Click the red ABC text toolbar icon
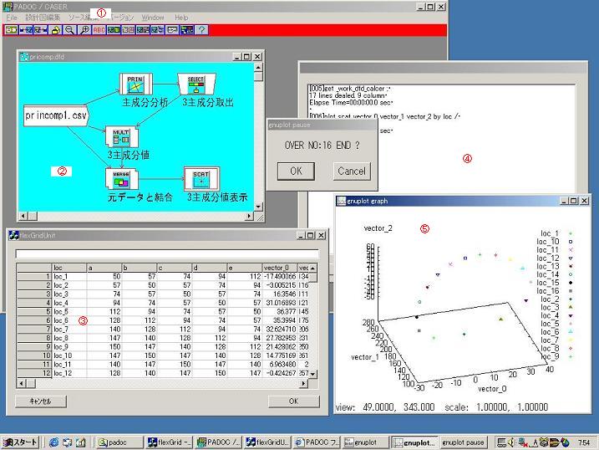599x450 pixels. click(99, 29)
